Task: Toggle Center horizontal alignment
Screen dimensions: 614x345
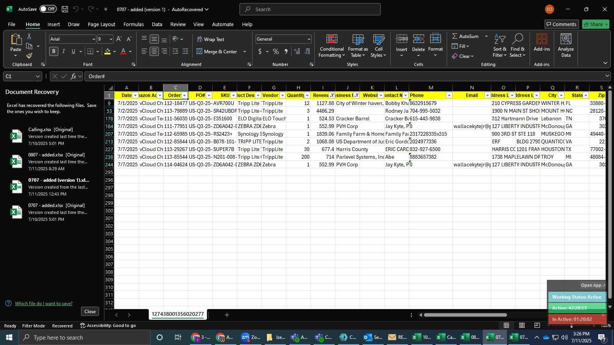Action: [154, 51]
